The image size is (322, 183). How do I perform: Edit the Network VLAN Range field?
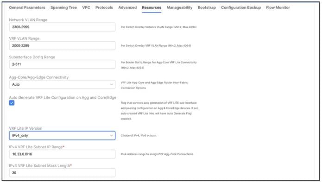62,27
